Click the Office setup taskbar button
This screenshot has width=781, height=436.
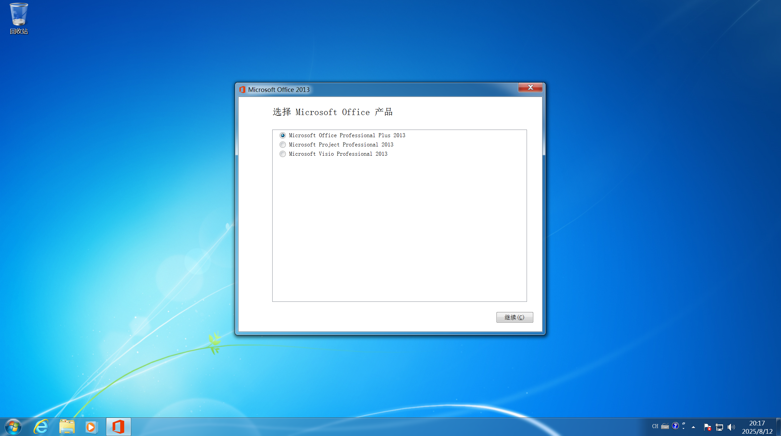pos(118,427)
